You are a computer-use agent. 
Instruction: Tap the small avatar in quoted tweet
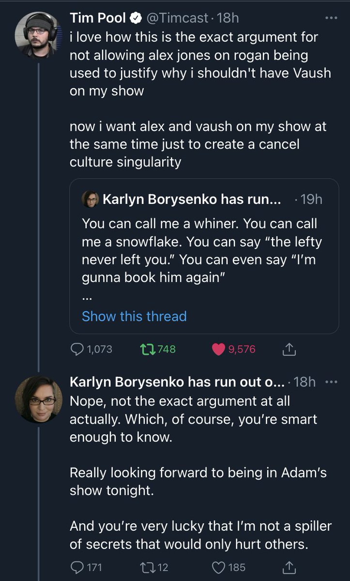(x=90, y=199)
